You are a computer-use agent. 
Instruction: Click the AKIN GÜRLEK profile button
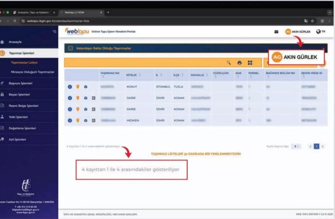click(x=298, y=31)
